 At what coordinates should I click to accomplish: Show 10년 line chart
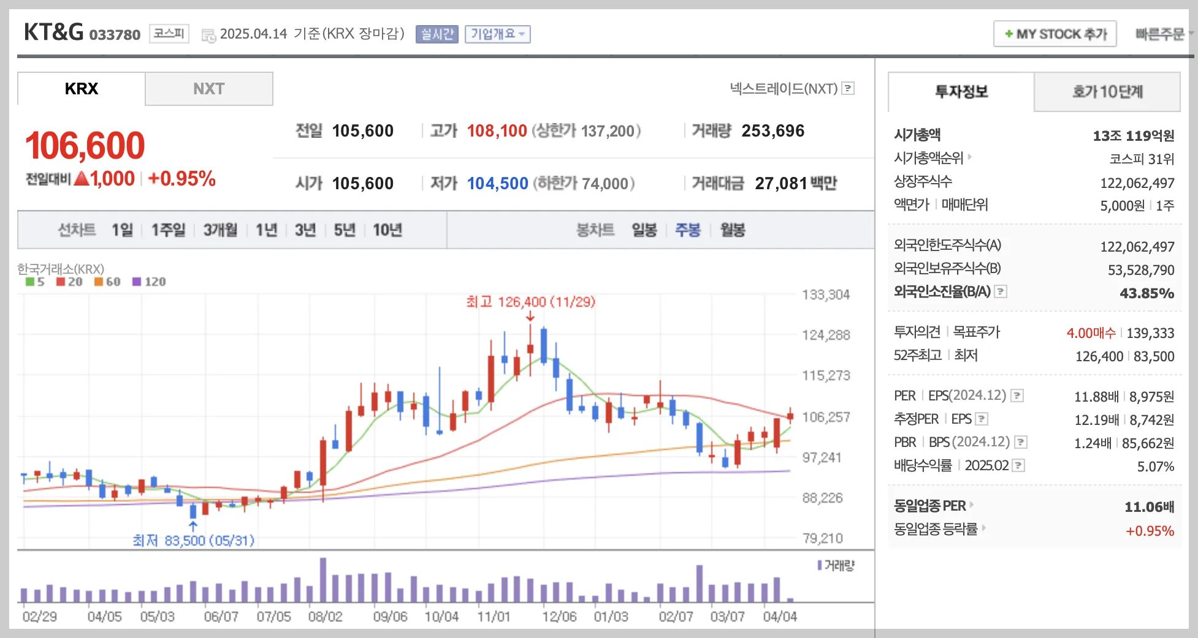[387, 230]
